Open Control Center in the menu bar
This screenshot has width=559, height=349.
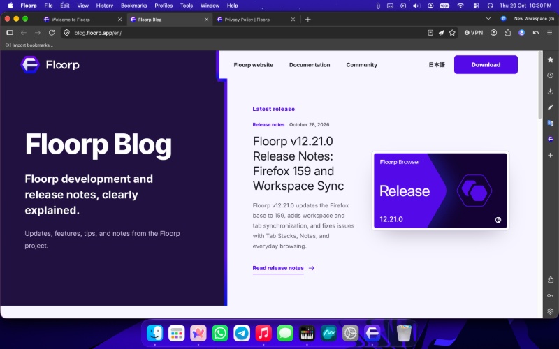[476, 6]
